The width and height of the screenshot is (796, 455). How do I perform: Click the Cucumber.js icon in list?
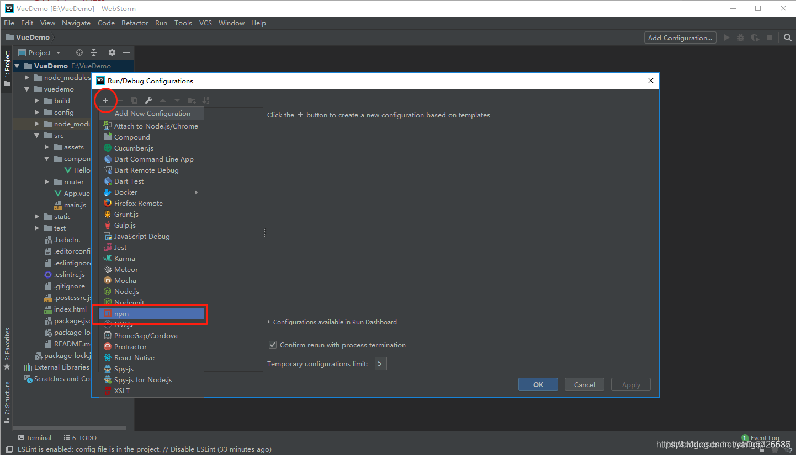pos(108,148)
